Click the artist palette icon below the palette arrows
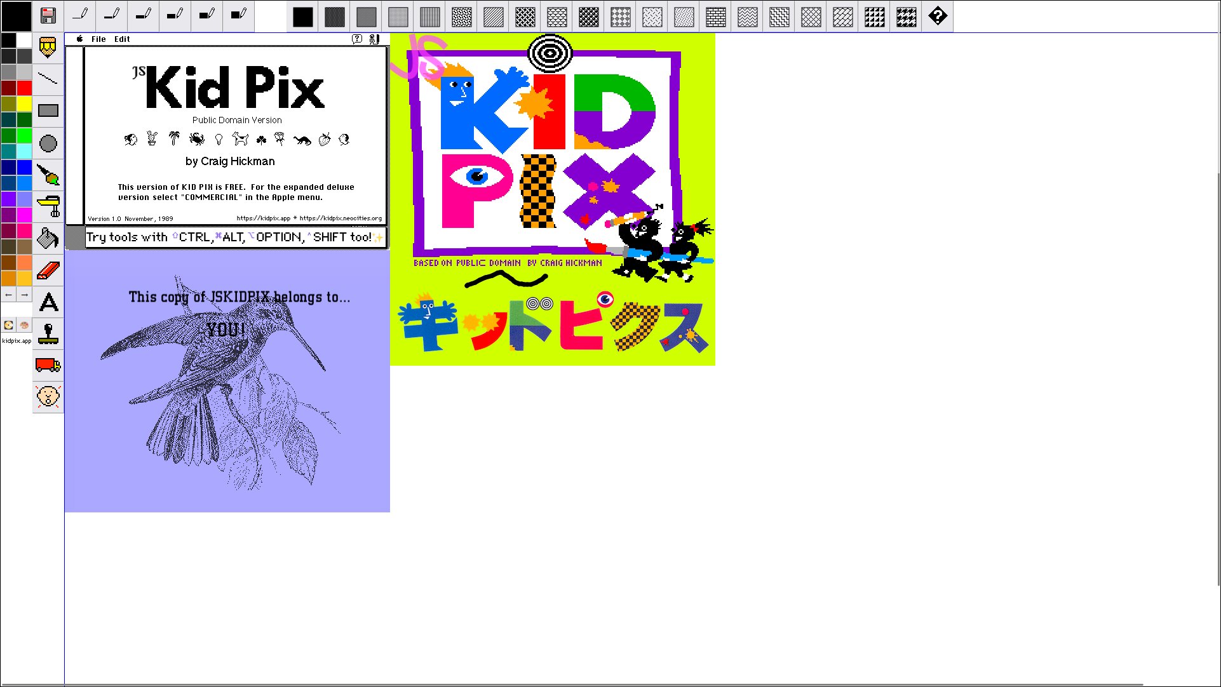Screen dimensions: 1221x687 [x=24, y=325]
